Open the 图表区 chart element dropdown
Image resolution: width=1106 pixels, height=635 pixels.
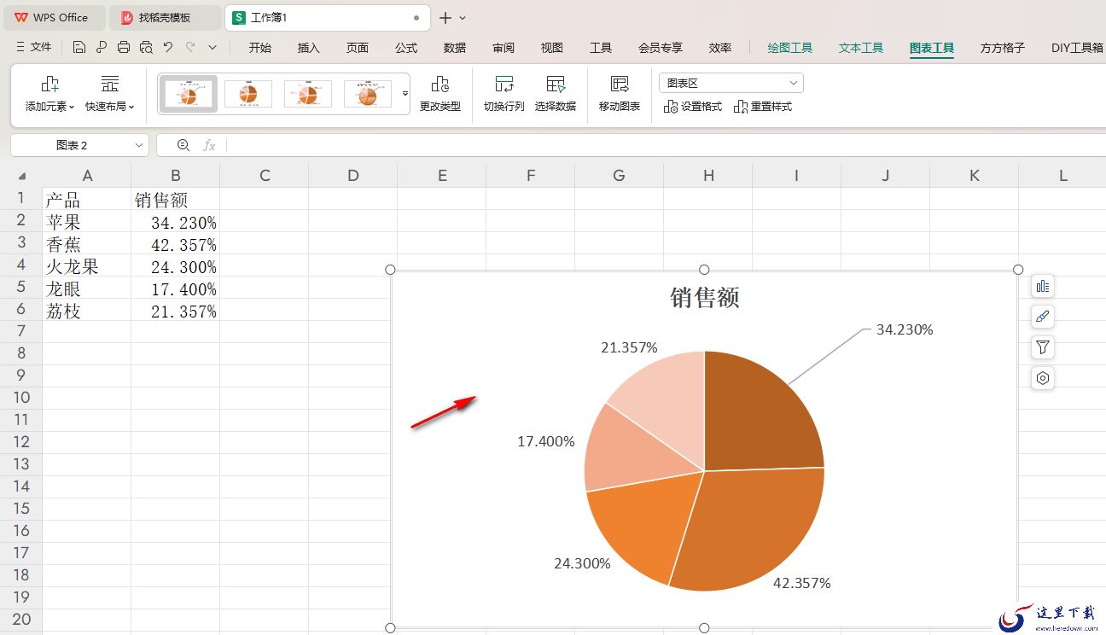[x=731, y=83]
